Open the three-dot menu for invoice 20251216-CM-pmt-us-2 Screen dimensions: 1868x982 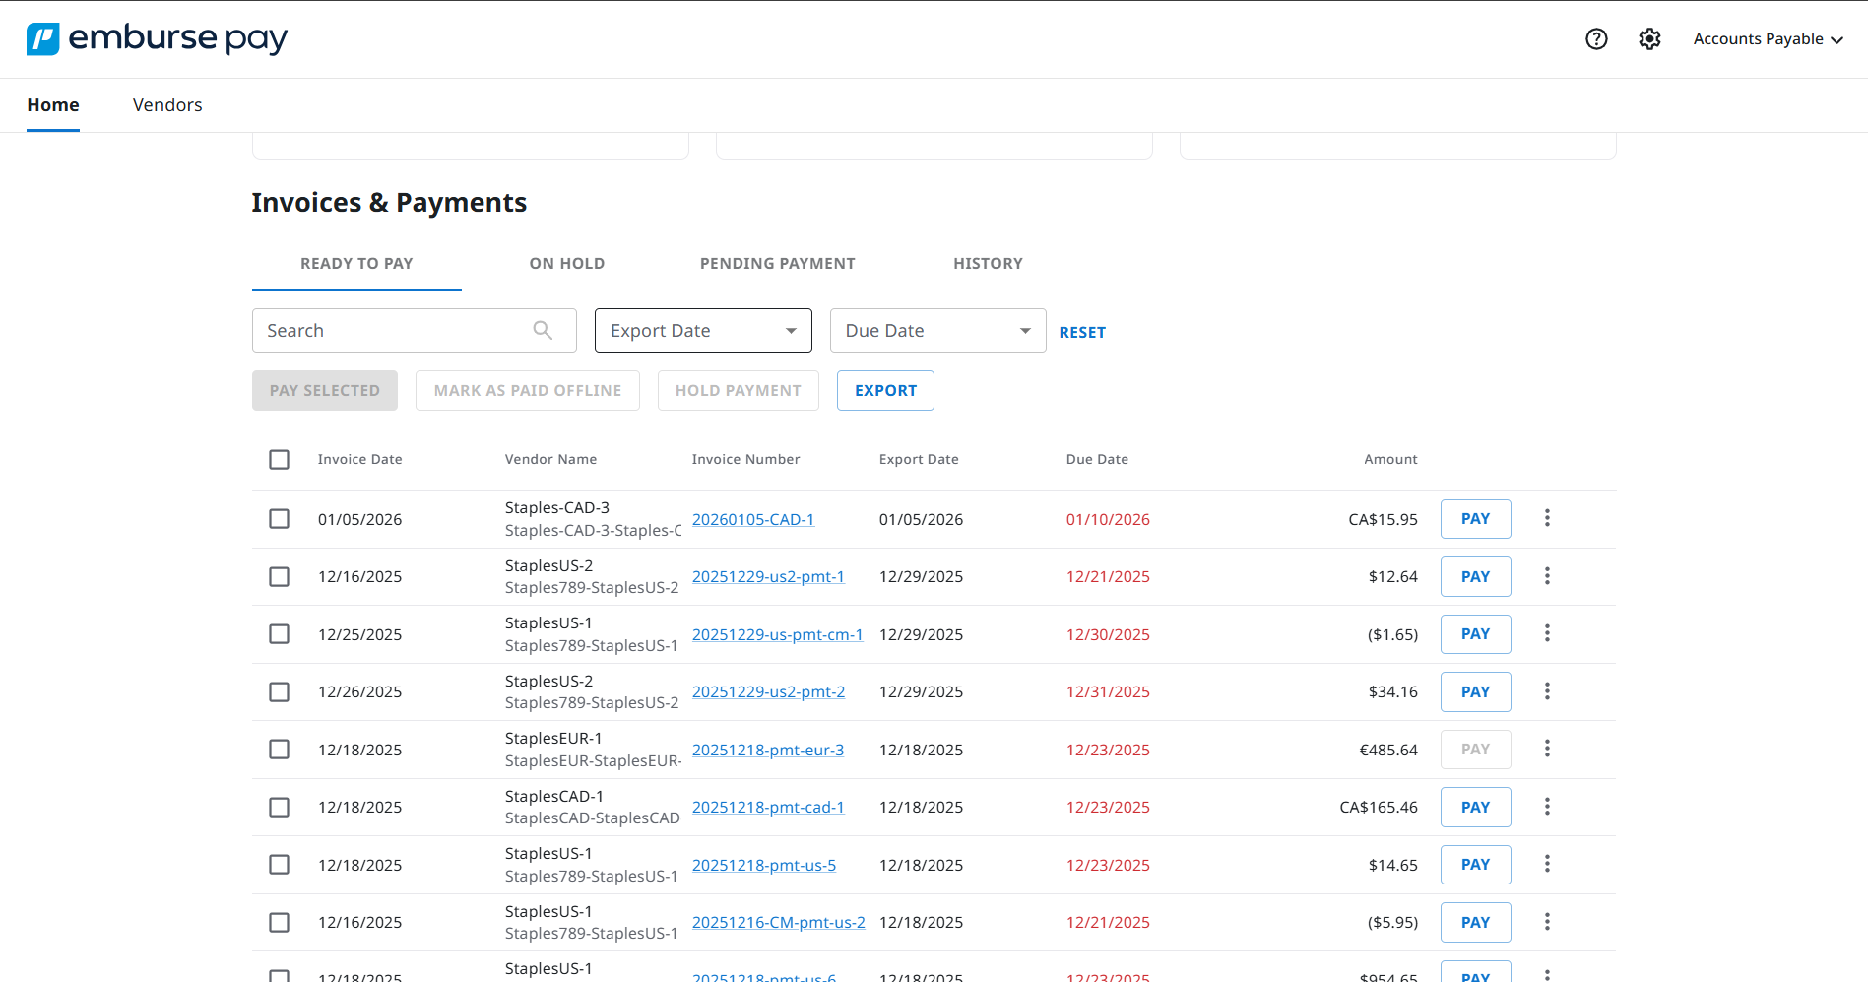click(1547, 921)
